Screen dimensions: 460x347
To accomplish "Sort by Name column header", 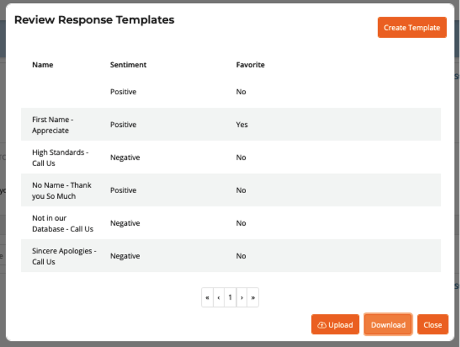I will click(43, 65).
